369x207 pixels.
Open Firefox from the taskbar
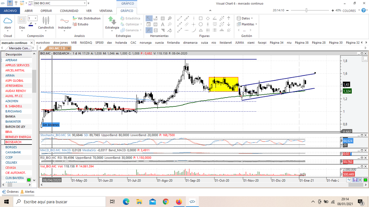click(179, 201)
